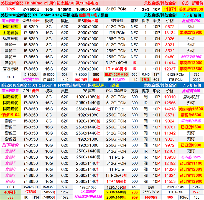Select the IR人脸识别 option cell

(116, 80)
